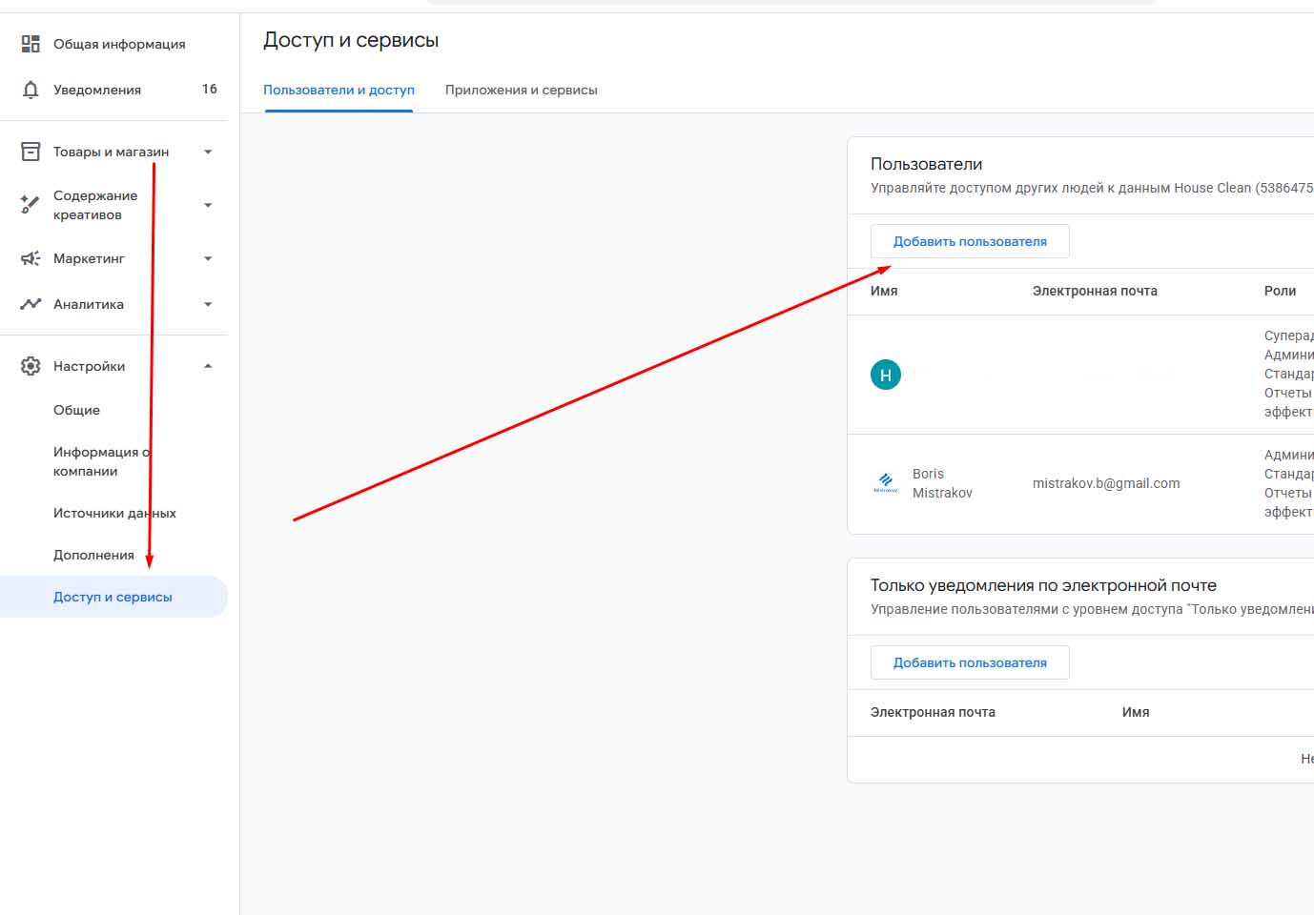The image size is (1314, 915).
Task: Click the Содержание креативов sparkle brush icon
Action: pyautogui.click(x=31, y=205)
